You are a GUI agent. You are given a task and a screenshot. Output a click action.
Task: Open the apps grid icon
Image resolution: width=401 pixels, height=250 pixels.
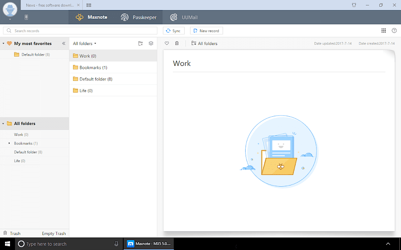tap(383, 30)
